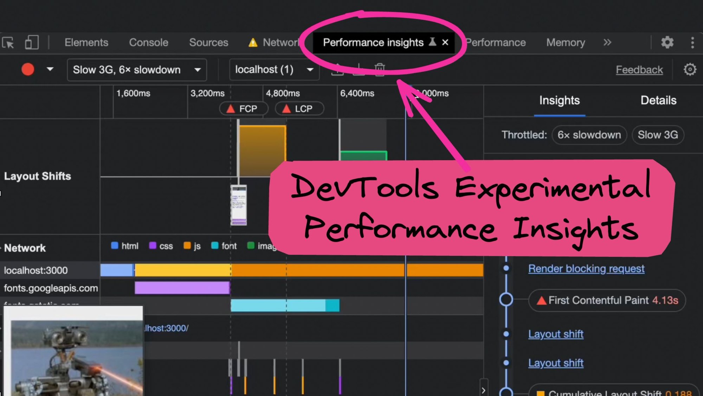Viewport: 703px width, 396px height.
Task: Click the record button to start profiling
Action: tap(27, 70)
